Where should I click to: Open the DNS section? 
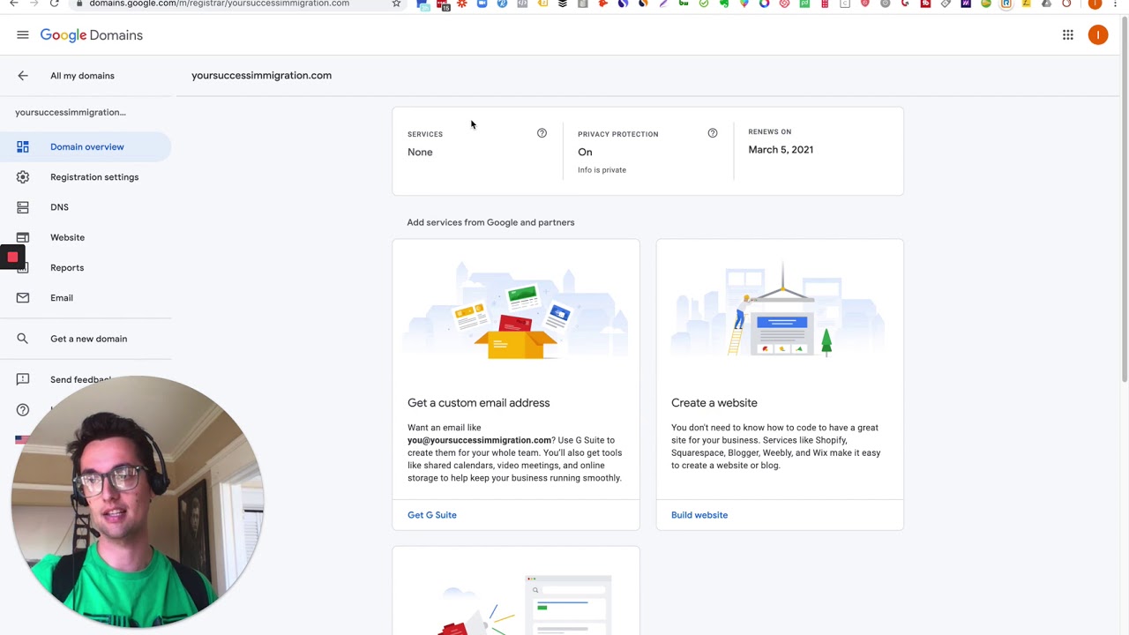pyautogui.click(x=59, y=207)
